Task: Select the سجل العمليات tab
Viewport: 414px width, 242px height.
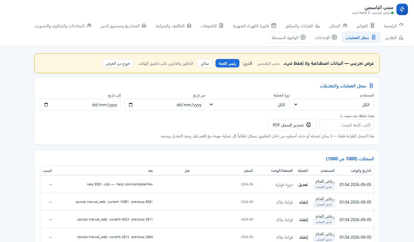Action: [361, 38]
